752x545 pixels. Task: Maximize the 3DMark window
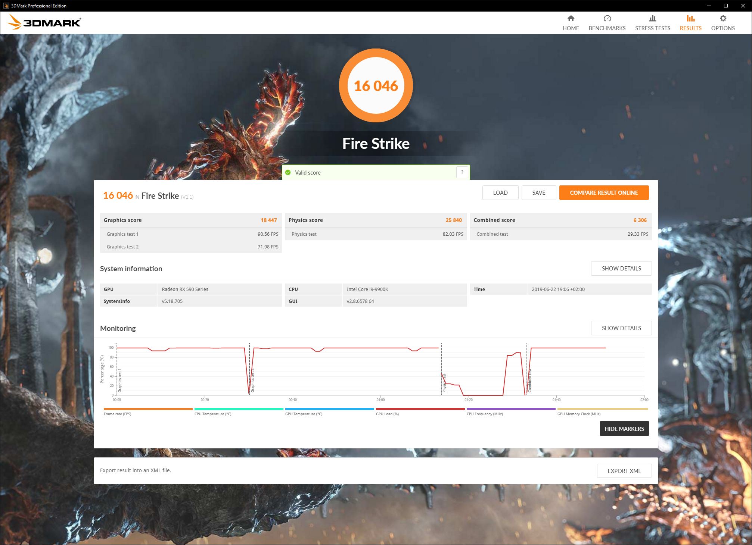tap(726, 6)
